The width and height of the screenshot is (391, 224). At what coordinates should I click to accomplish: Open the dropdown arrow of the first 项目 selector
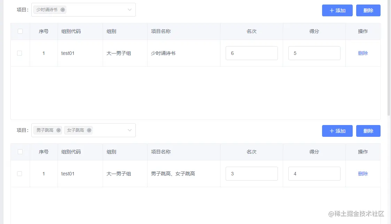click(130, 10)
